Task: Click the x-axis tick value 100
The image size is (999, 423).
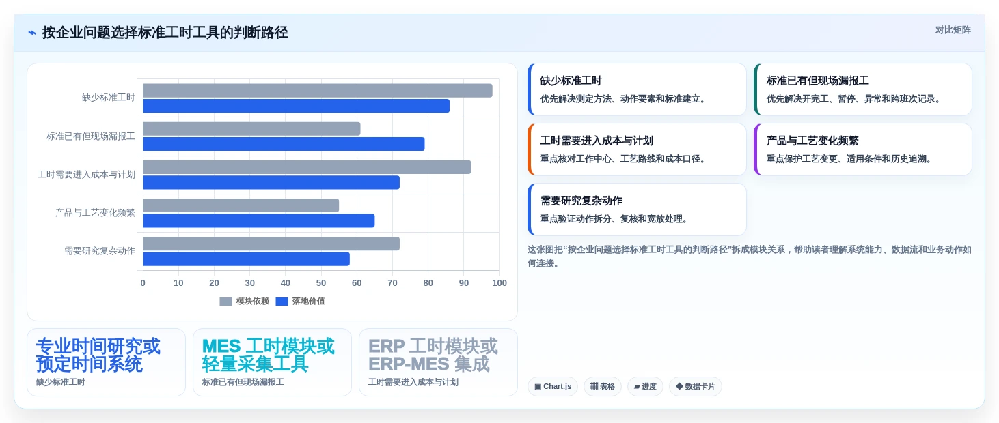Action: click(x=499, y=283)
